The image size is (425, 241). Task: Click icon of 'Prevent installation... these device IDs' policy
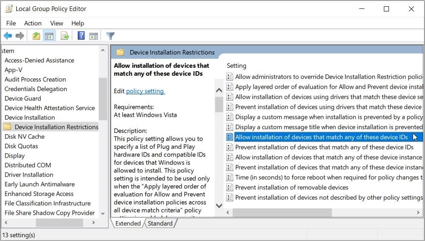(x=229, y=147)
